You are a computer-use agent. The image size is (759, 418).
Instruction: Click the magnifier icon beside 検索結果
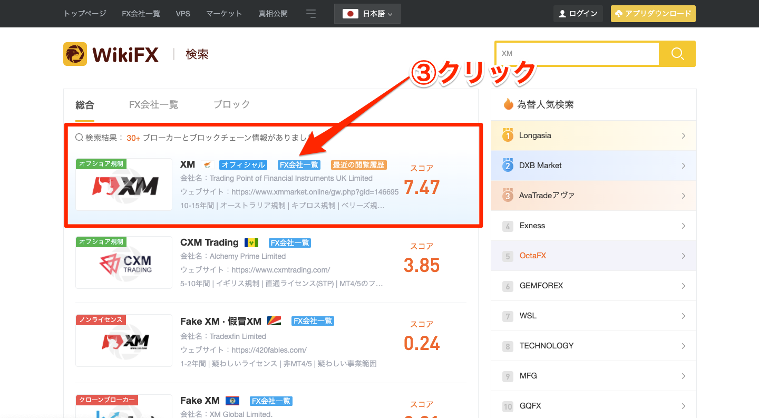80,138
